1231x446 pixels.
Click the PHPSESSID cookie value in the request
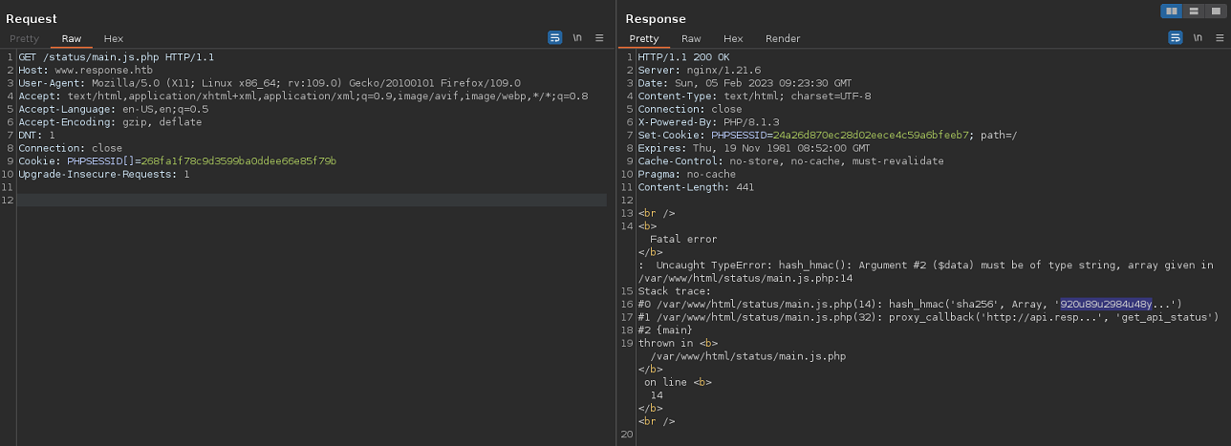[238, 161]
